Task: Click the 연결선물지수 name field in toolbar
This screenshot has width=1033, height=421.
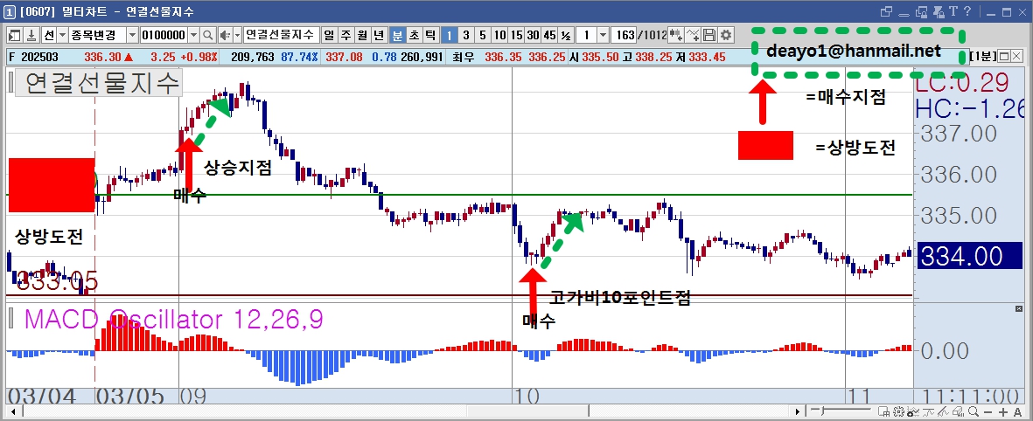Action: pyautogui.click(x=282, y=35)
